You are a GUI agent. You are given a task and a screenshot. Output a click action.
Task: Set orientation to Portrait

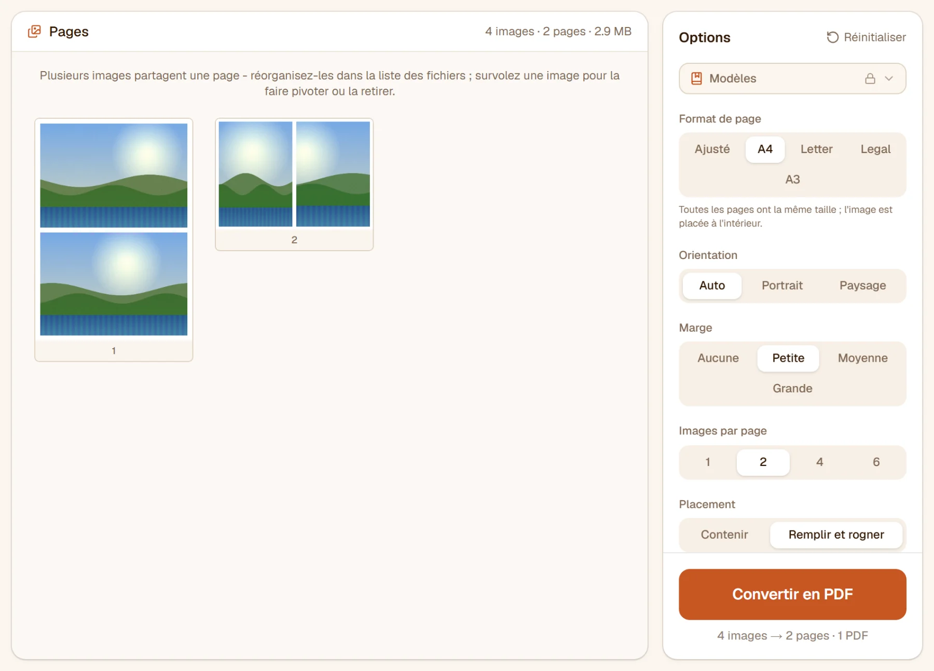point(782,286)
